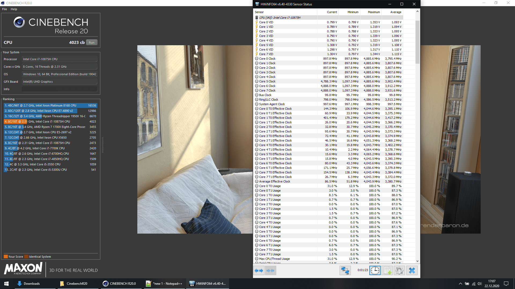This screenshot has width=515, height=289.
Task: Click the battery tray icon
Action: [467, 284]
